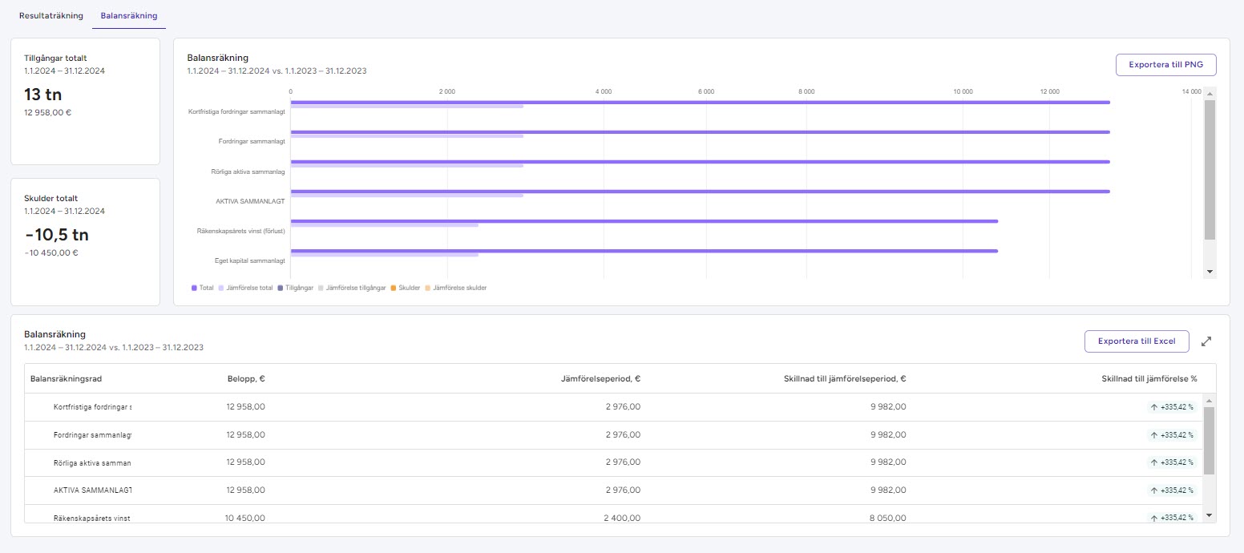The height and width of the screenshot is (553, 1244).
Task: Click the -10 450,00 € value under Skulder totalt
Action: pyautogui.click(x=51, y=252)
